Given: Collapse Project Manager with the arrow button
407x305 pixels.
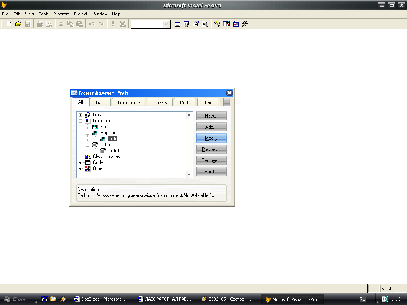Looking at the screenshot, I should [227, 102].
